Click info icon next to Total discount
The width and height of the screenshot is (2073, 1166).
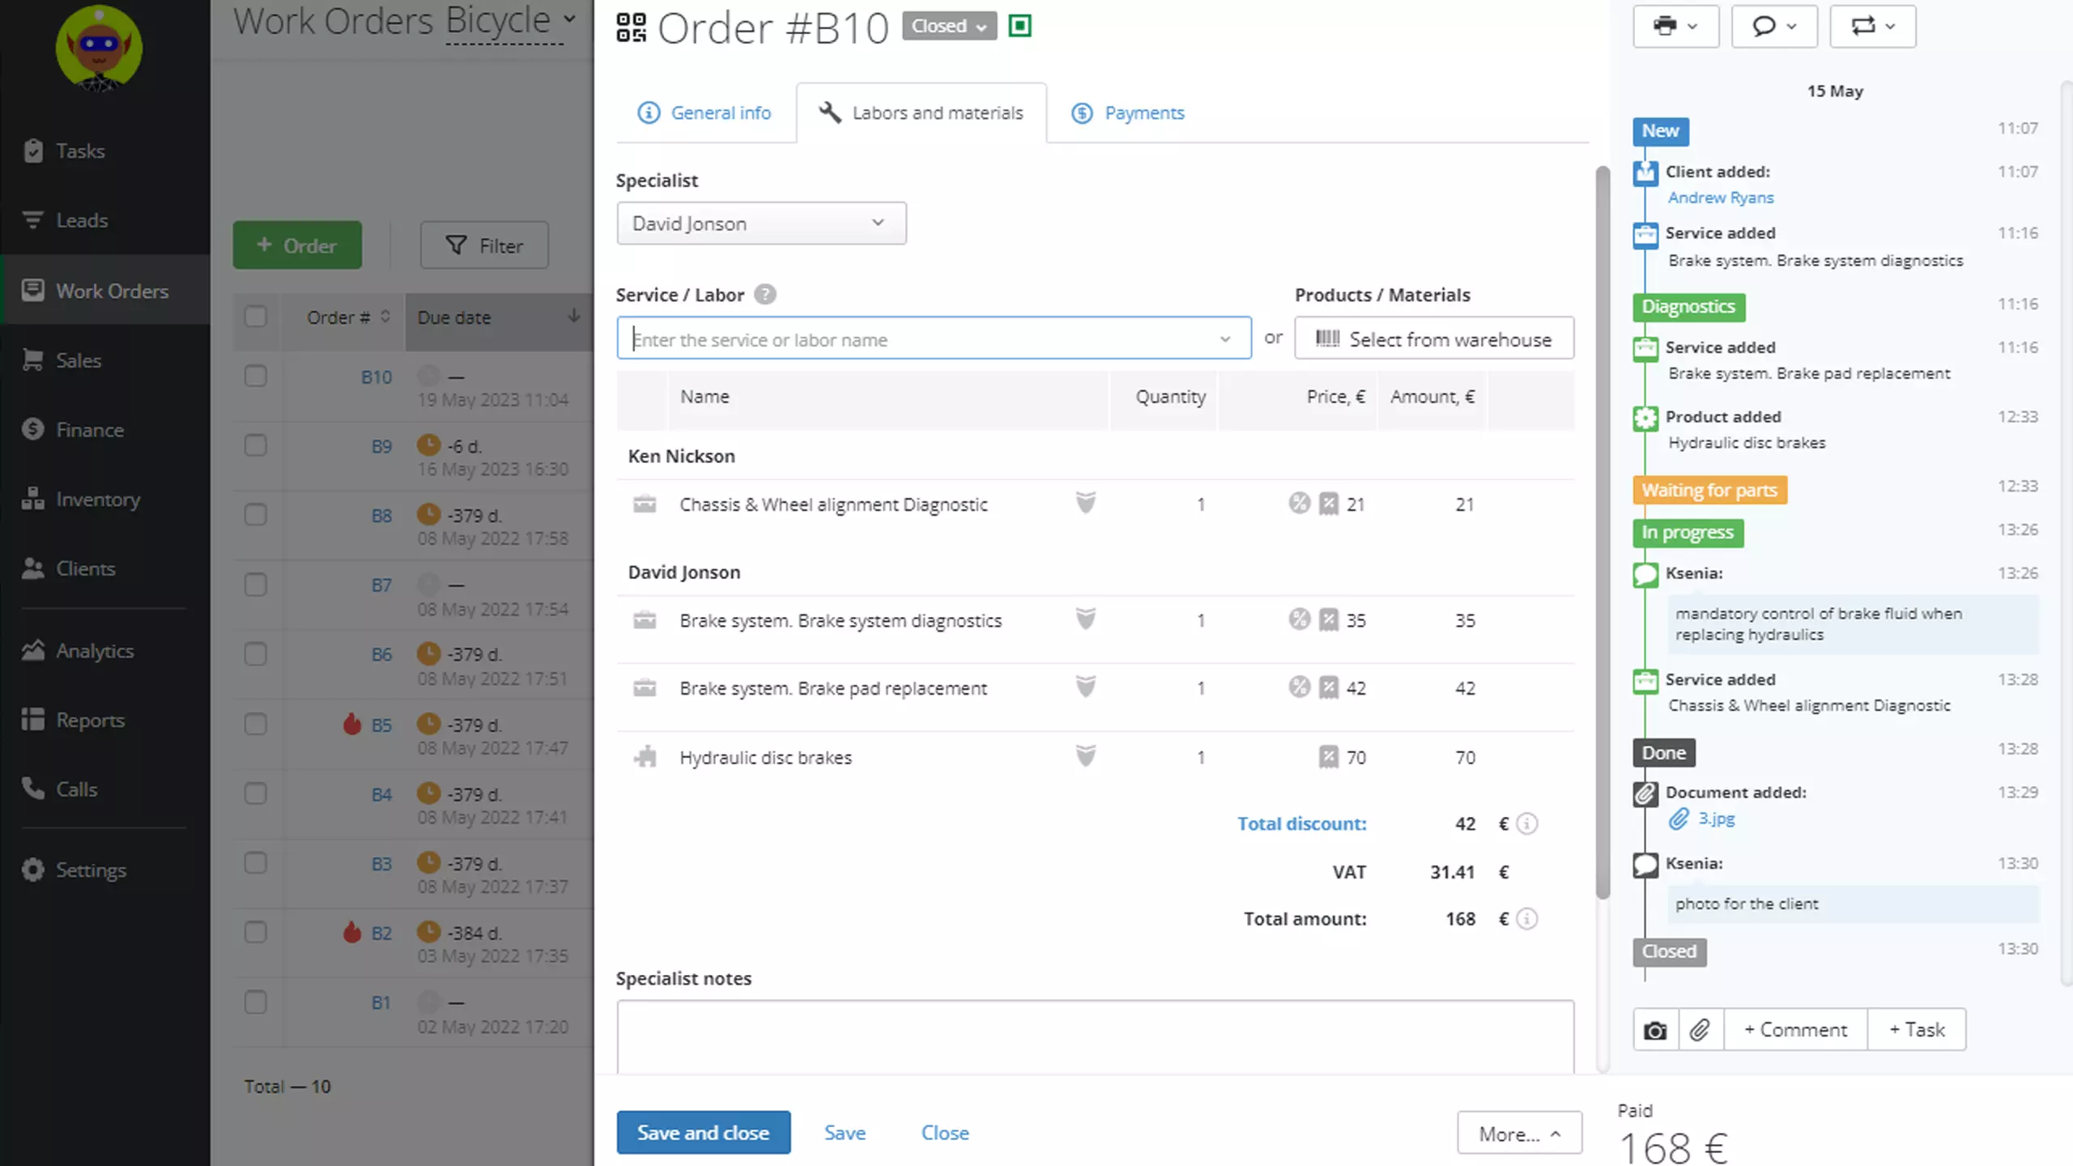point(1526,823)
